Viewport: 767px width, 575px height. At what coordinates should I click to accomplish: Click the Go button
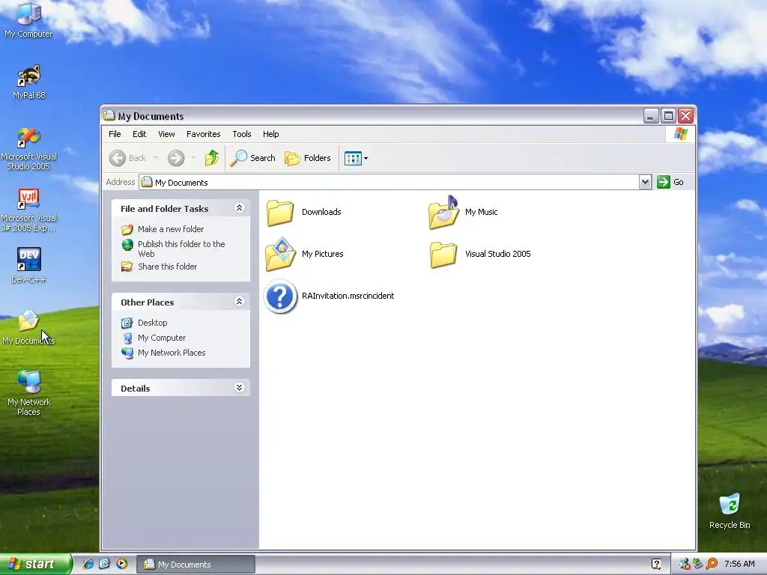coord(670,182)
